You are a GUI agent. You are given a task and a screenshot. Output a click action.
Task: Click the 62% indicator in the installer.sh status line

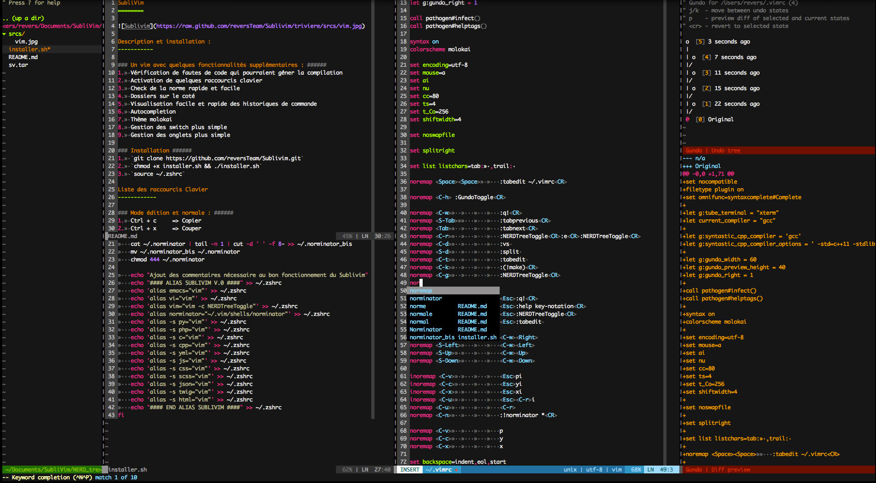click(x=347, y=470)
